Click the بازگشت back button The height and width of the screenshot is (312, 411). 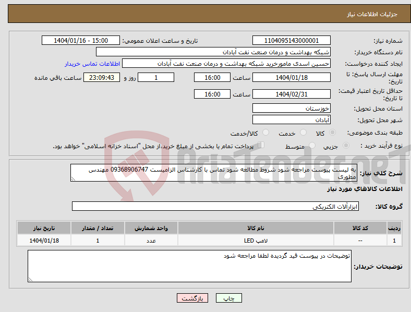click(x=192, y=298)
